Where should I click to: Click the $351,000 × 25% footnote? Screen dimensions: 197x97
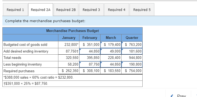(26, 83)
